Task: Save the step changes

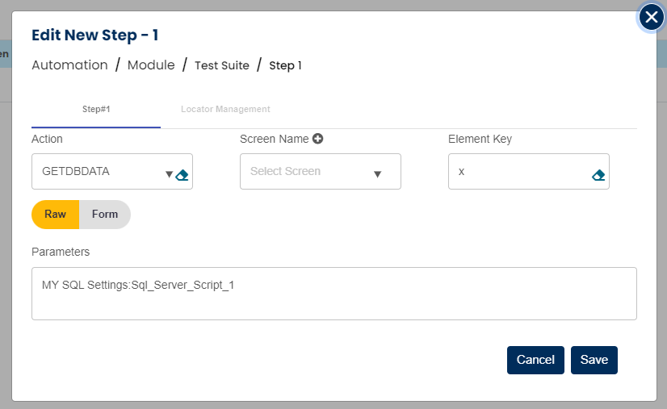Action: tap(594, 360)
